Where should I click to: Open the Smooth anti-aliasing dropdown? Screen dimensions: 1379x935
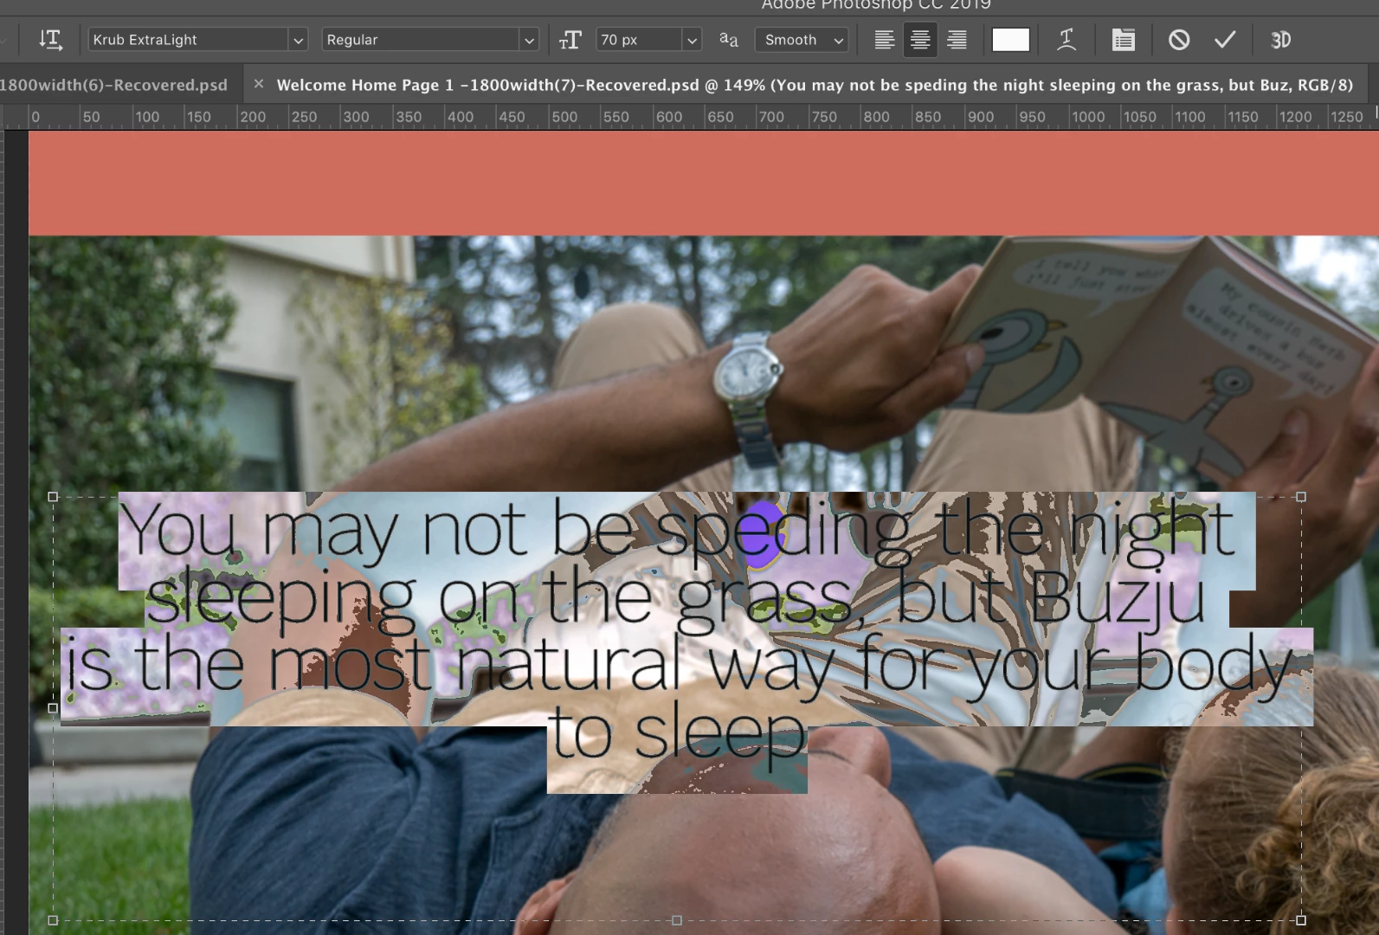(x=802, y=40)
